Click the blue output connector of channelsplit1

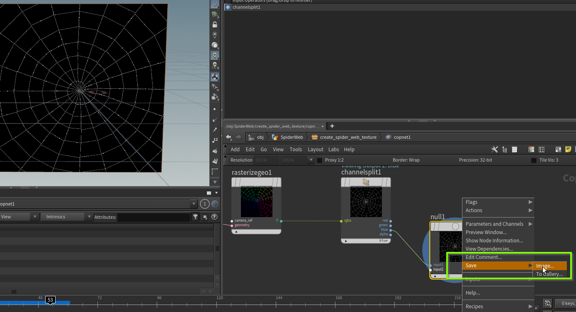click(391, 230)
